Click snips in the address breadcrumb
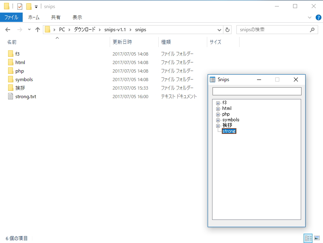323x243 pixels. pos(141,30)
